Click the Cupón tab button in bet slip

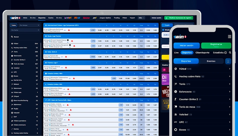tap(167, 25)
